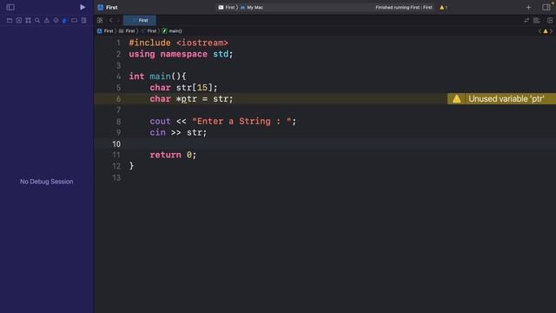Open the Breakpoint navigator icon
Image resolution: width=556 pixels, height=313 pixels.
pyautogui.click(x=74, y=21)
